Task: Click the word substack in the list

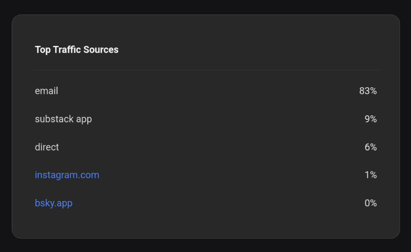Action: click(54, 119)
